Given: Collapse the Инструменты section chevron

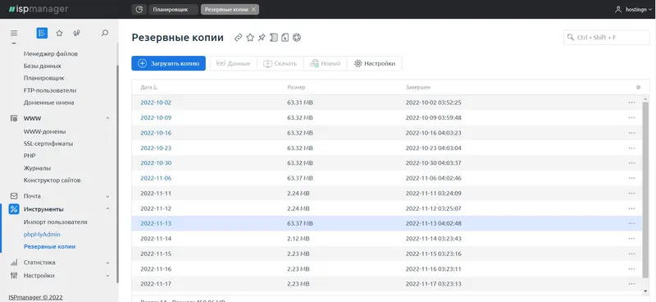Looking at the screenshot, I should tap(107, 209).
